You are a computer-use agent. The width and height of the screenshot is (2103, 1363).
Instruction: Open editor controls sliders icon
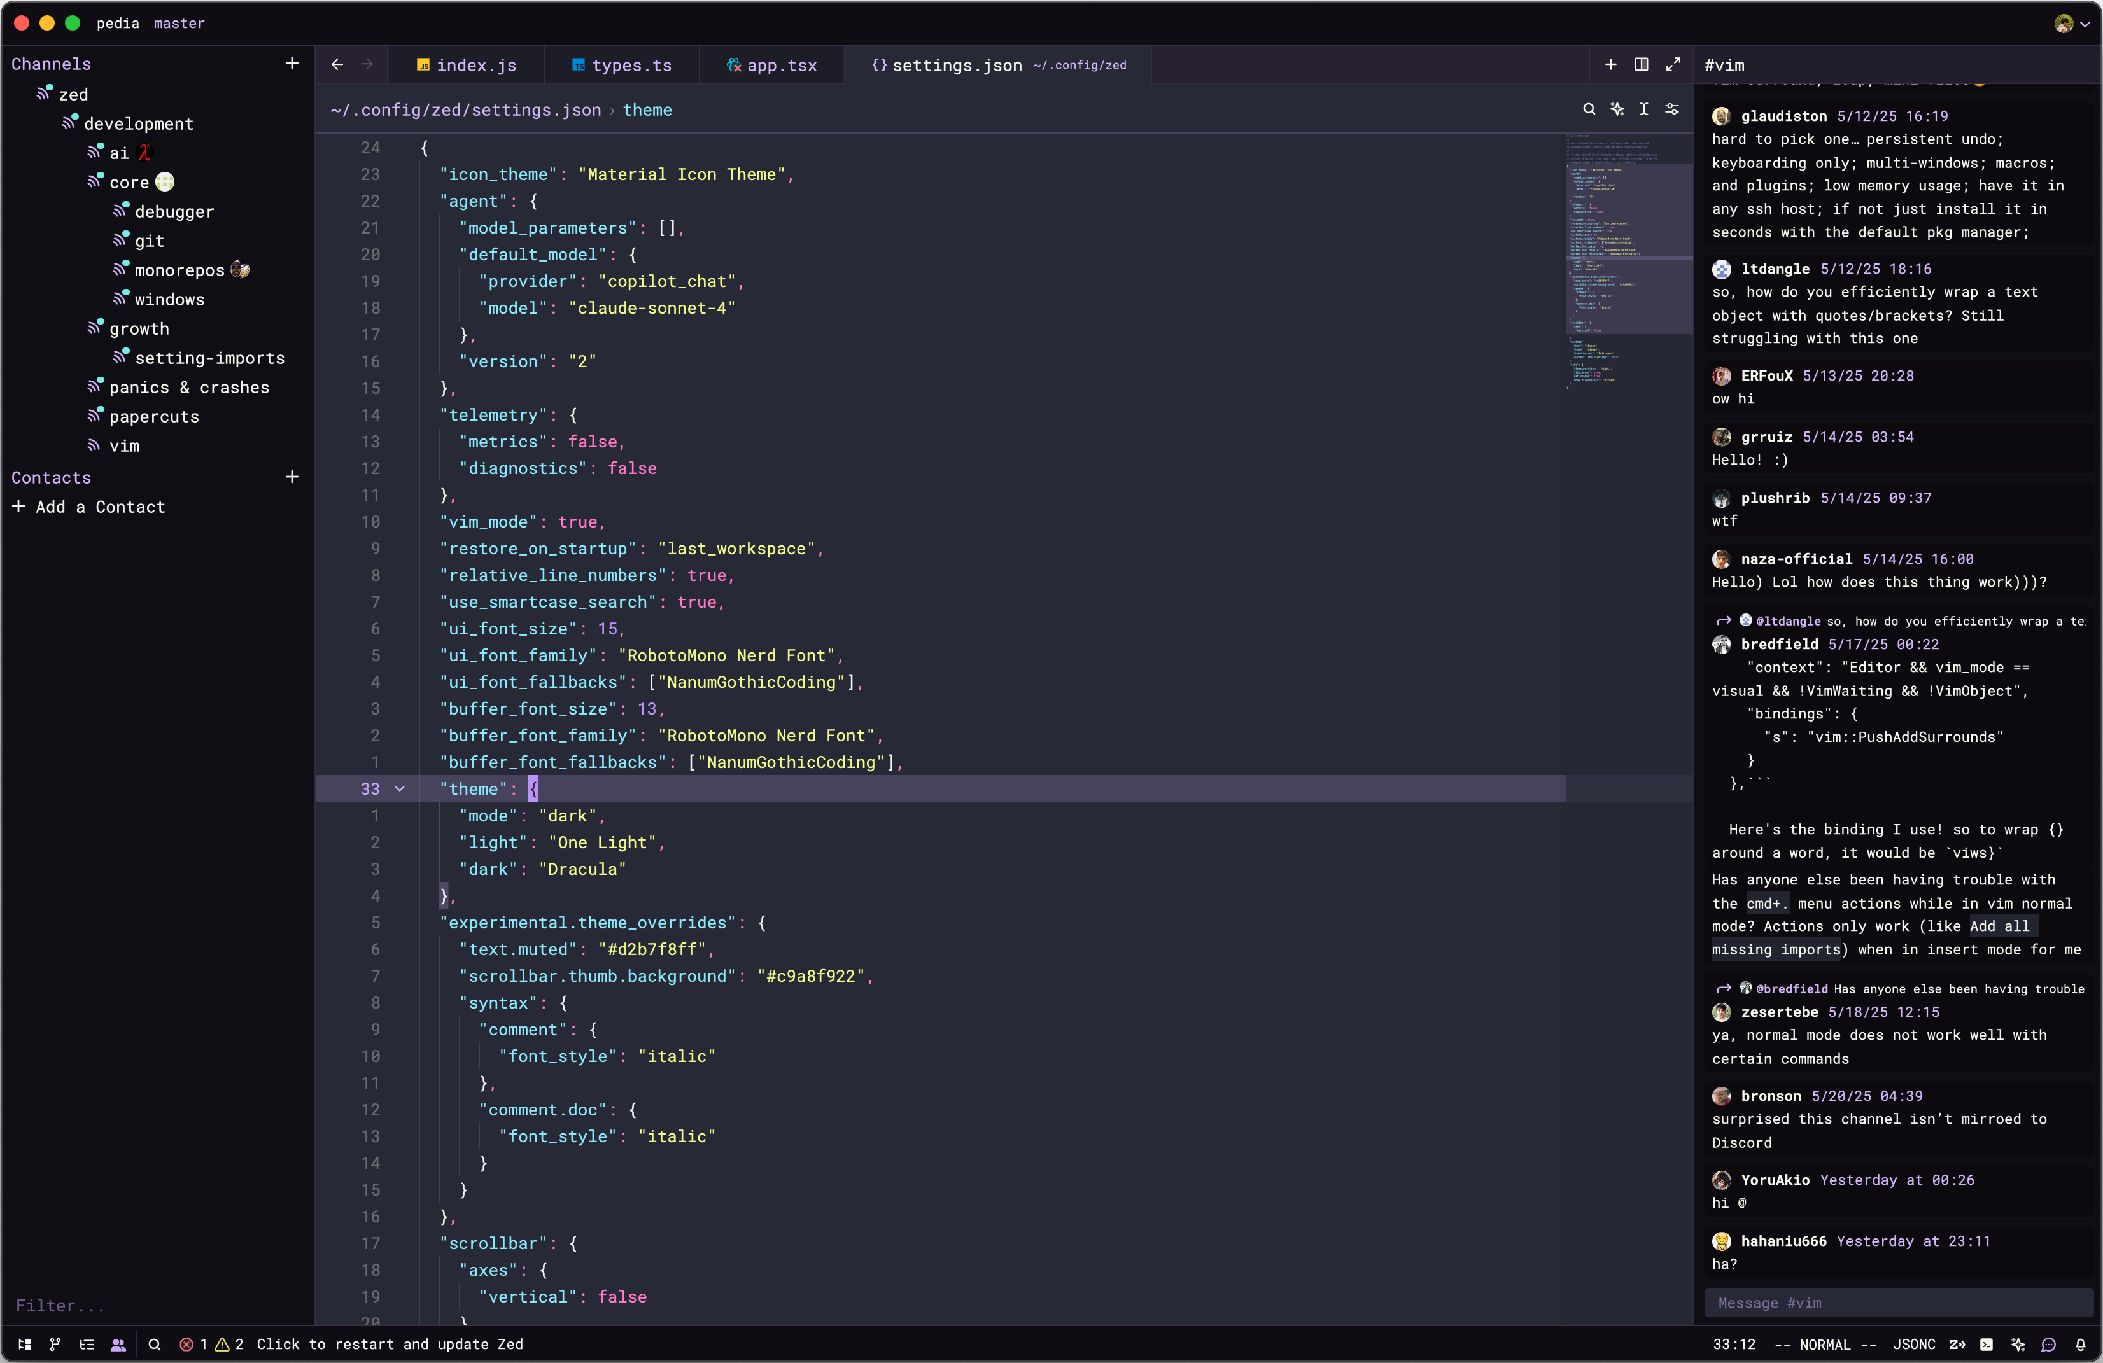(x=1672, y=109)
